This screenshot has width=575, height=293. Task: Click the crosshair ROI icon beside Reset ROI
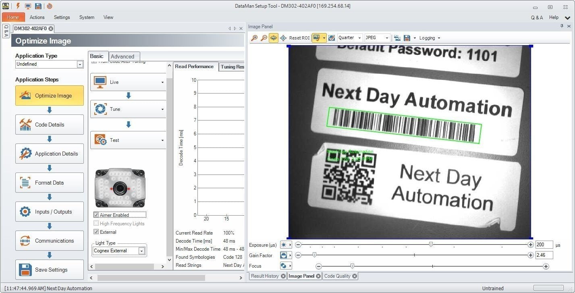tap(283, 38)
